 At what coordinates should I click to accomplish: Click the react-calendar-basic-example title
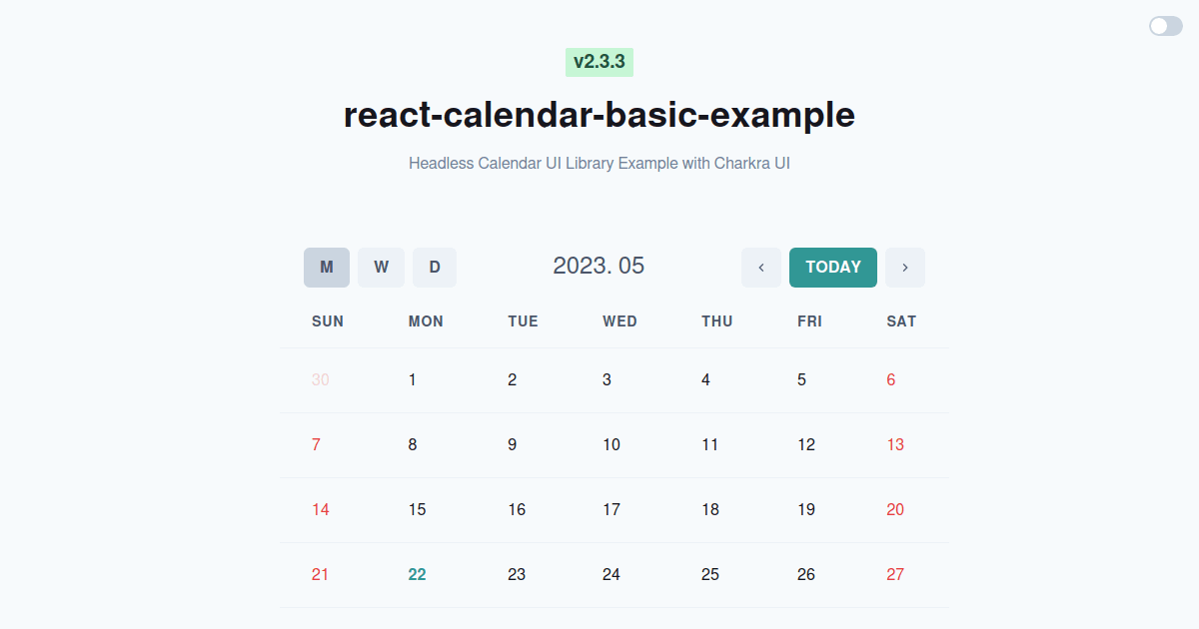pyautogui.click(x=599, y=115)
